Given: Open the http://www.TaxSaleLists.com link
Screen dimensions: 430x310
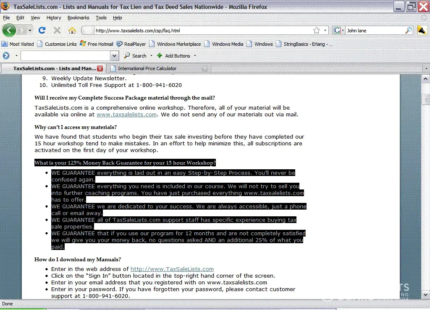Looking at the screenshot, I should pos(172,269).
